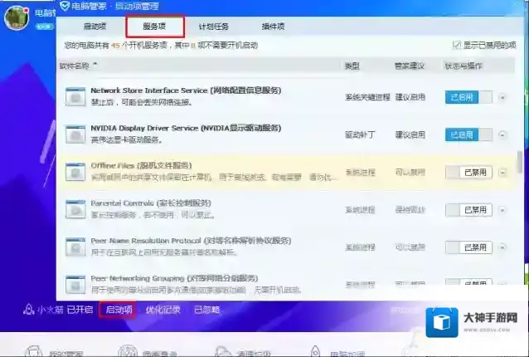Select the Offline Files (脱机文件服务) row name
The image size is (529, 357).
[x=141, y=165]
